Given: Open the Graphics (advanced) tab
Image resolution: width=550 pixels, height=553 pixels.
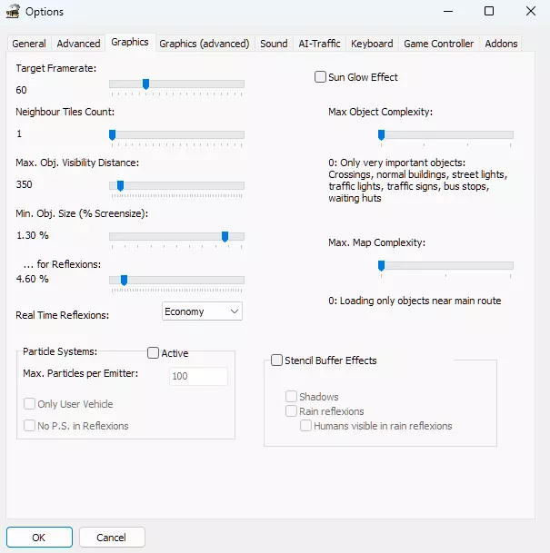Looking at the screenshot, I should (205, 44).
